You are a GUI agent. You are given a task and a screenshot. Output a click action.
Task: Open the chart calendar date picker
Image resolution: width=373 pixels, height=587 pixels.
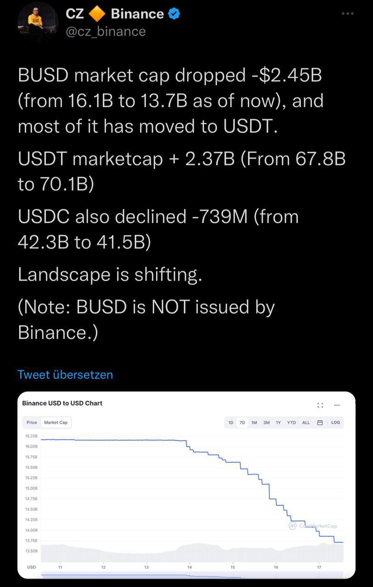tap(320, 422)
